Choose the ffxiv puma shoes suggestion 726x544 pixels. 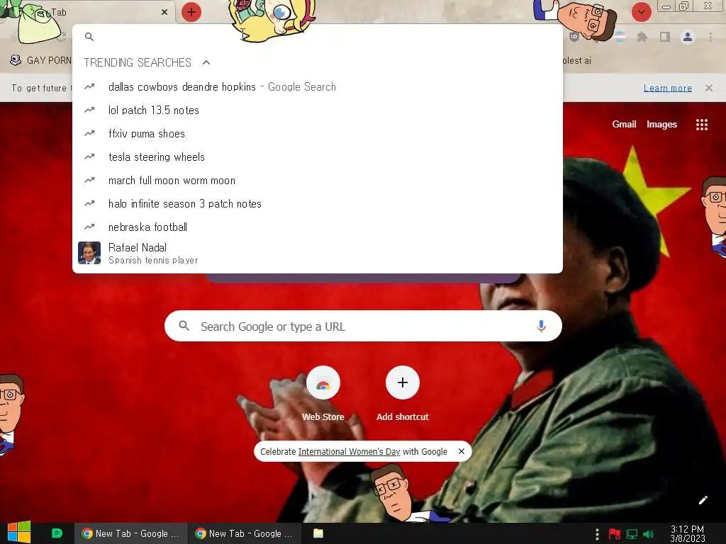pyautogui.click(x=318, y=134)
